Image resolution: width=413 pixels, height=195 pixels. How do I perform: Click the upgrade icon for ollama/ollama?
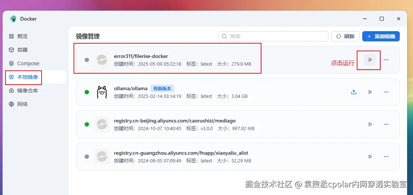[354, 92]
